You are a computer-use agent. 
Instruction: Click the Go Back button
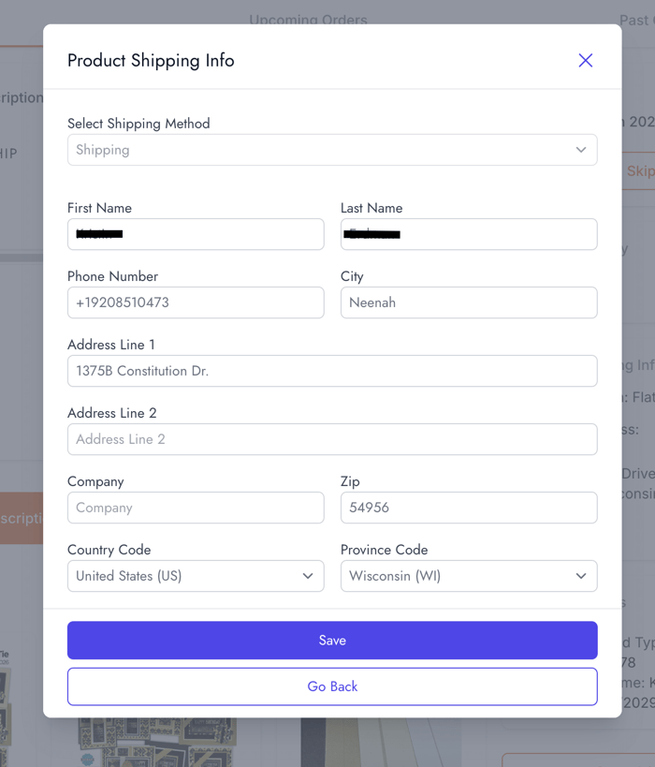pyautogui.click(x=332, y=686)
